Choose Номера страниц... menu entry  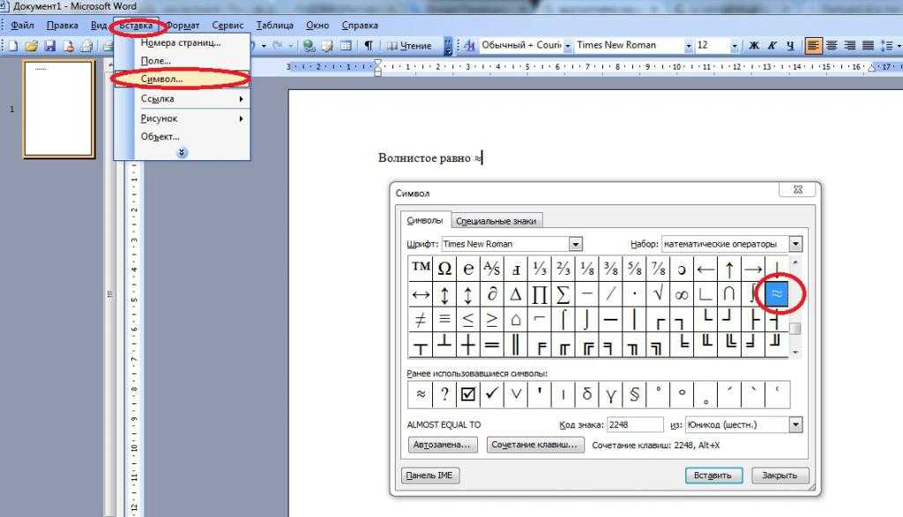click(182, 42)
